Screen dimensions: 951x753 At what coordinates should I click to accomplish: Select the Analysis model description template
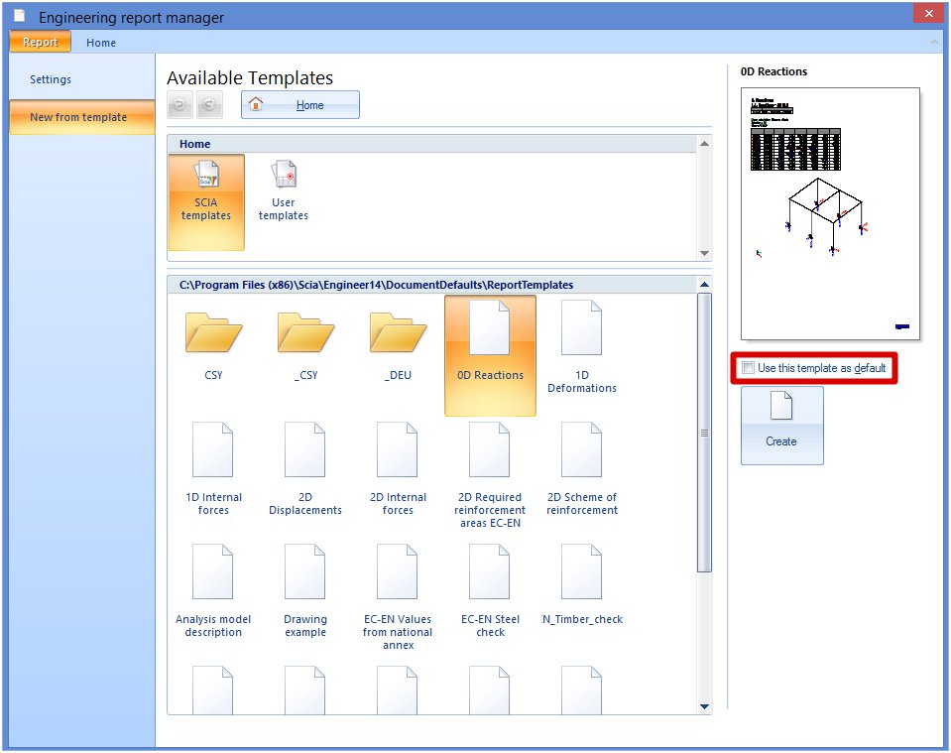(213, 591)
